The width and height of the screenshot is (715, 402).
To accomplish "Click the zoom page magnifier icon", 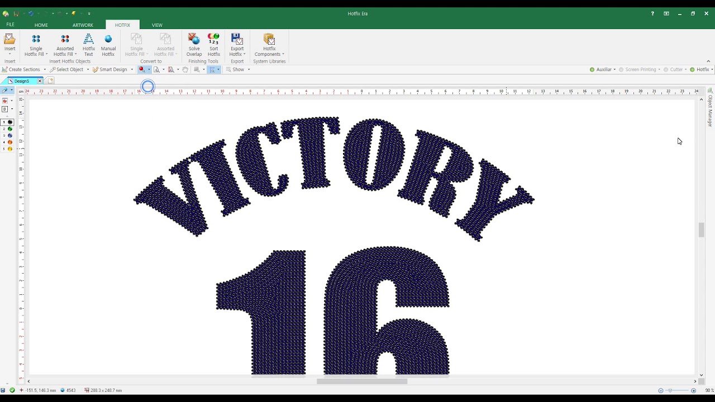I will [x=157, y=70].
